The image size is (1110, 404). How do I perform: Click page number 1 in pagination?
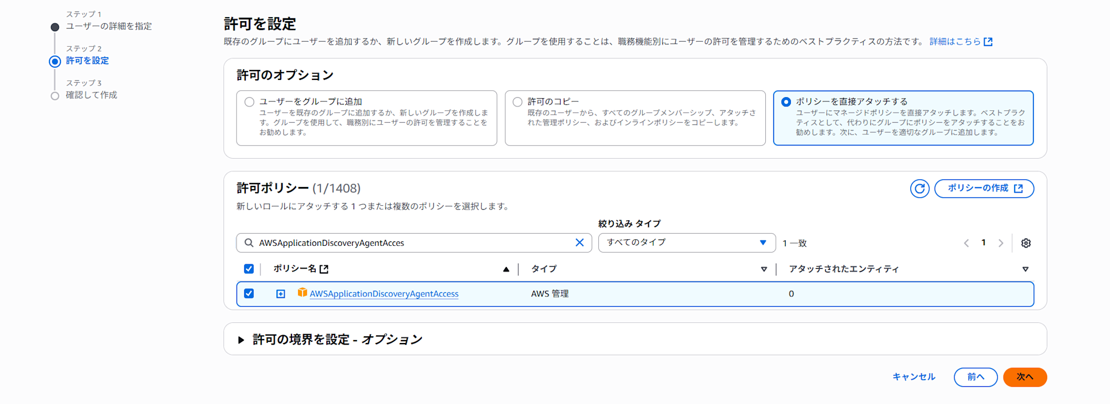[x=983, y=243]
